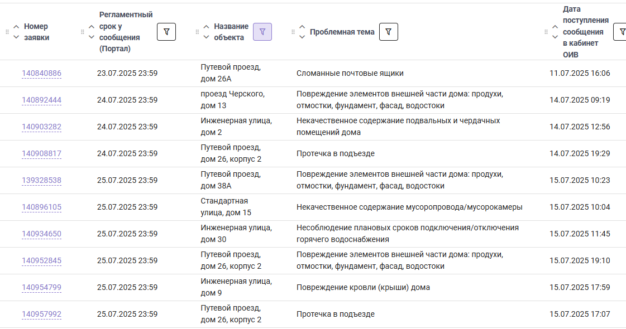
Task: Select received date '11.07.2025 16:06'
Action: point(580,74)
